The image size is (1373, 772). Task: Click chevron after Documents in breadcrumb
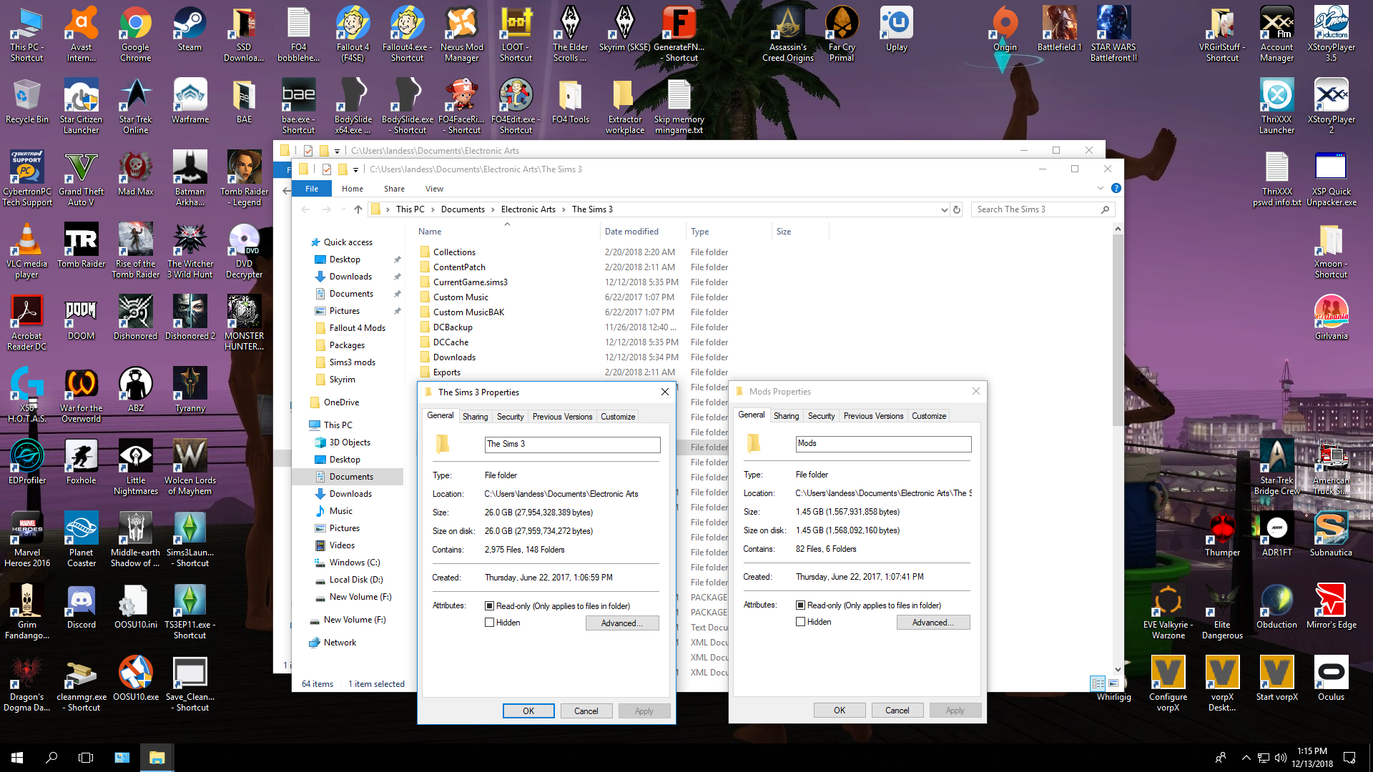(x=492, y=209)
